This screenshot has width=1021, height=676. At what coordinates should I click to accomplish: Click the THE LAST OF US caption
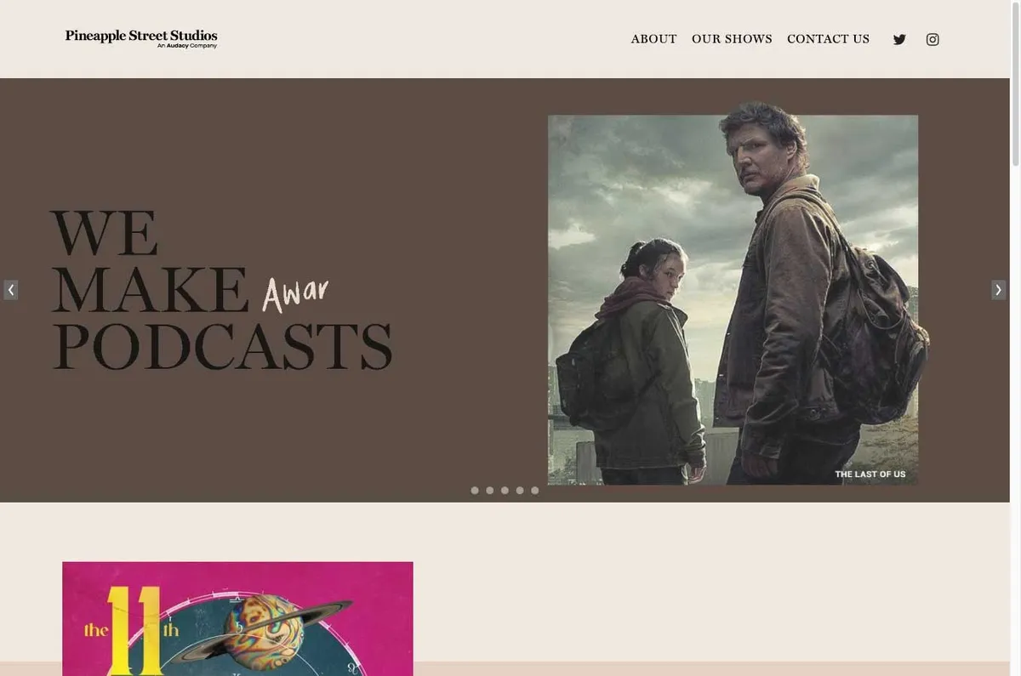tap(870, 474)
